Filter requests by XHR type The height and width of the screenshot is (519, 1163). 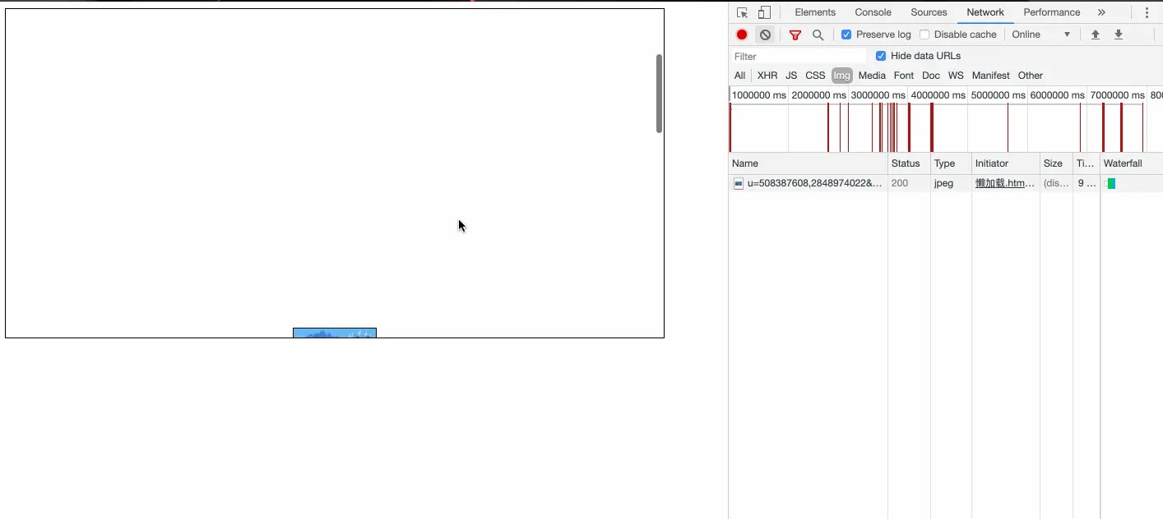click(767, 76)
